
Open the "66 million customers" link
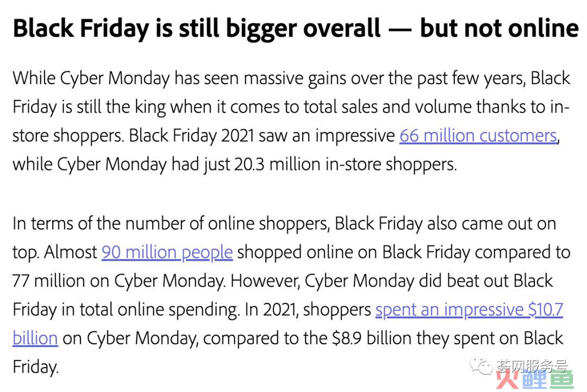click(478, 135)
